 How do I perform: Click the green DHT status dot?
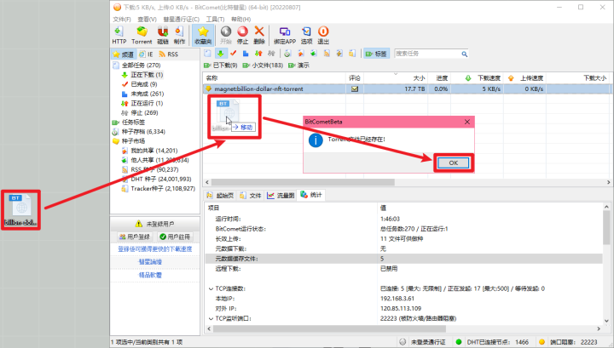coord(459,342)
